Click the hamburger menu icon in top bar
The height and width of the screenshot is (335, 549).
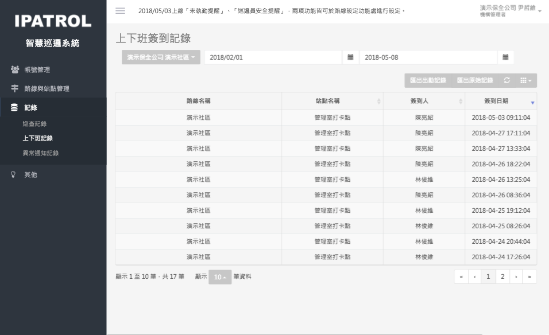pyautogui.click(x=120, y=11)
